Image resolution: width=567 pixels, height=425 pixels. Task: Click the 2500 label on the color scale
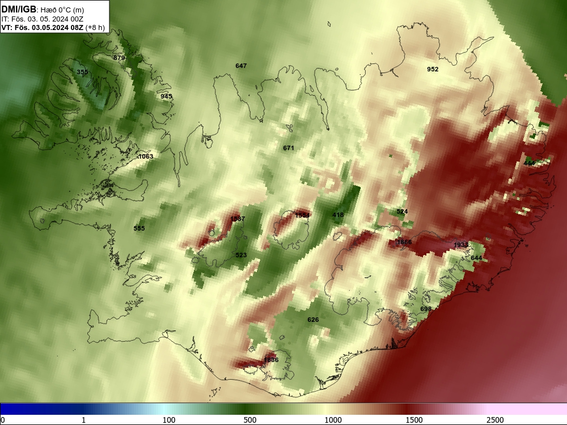(x=495, y=420)
